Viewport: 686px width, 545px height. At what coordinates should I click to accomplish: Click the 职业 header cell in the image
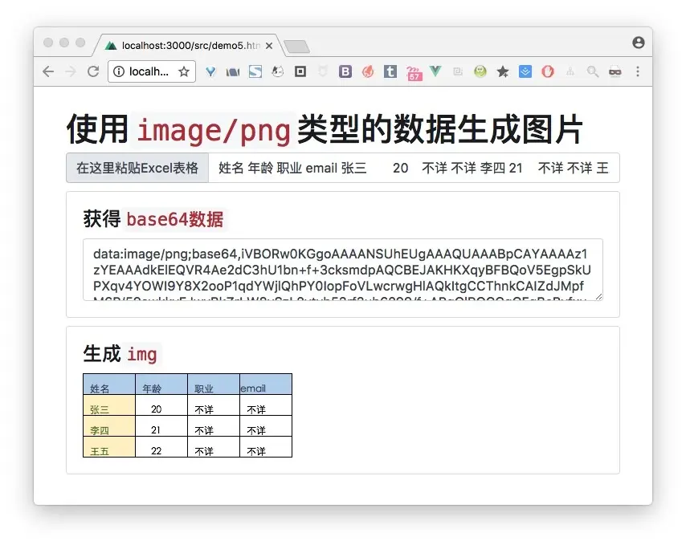[214, 384]
